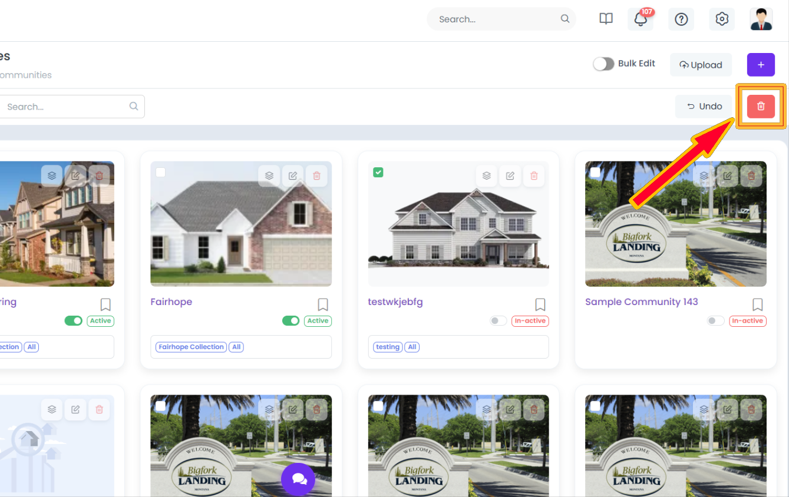789x497 pixels.
Task: Open the documentation book icon
Action: coord(606,19)
